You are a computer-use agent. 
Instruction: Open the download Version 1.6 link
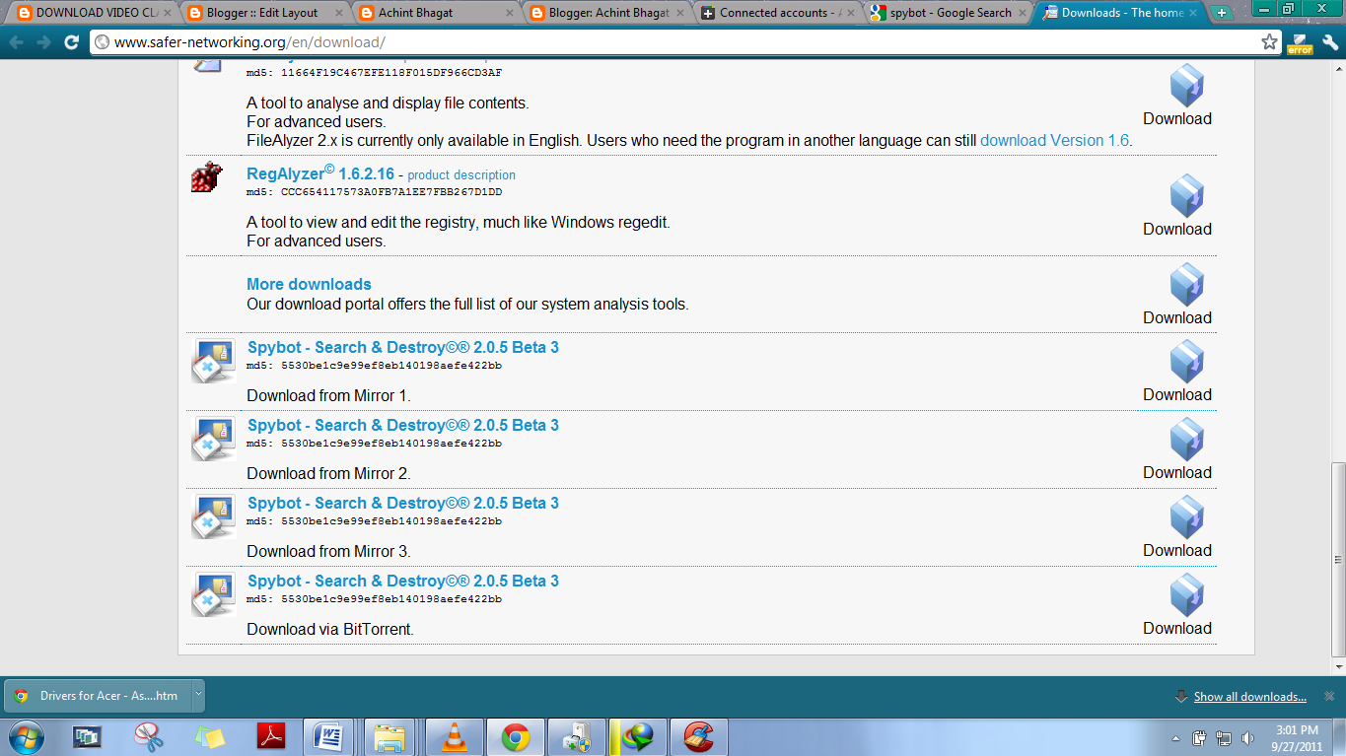(1054, 140)
